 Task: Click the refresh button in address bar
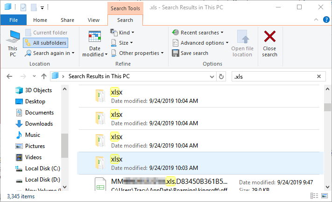[x=221, y=76]
